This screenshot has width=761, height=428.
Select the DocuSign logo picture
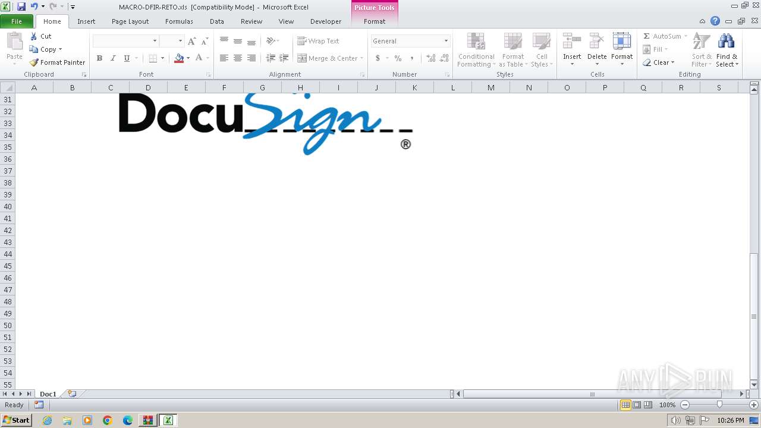pyautogui.click(x=266, y=124)
